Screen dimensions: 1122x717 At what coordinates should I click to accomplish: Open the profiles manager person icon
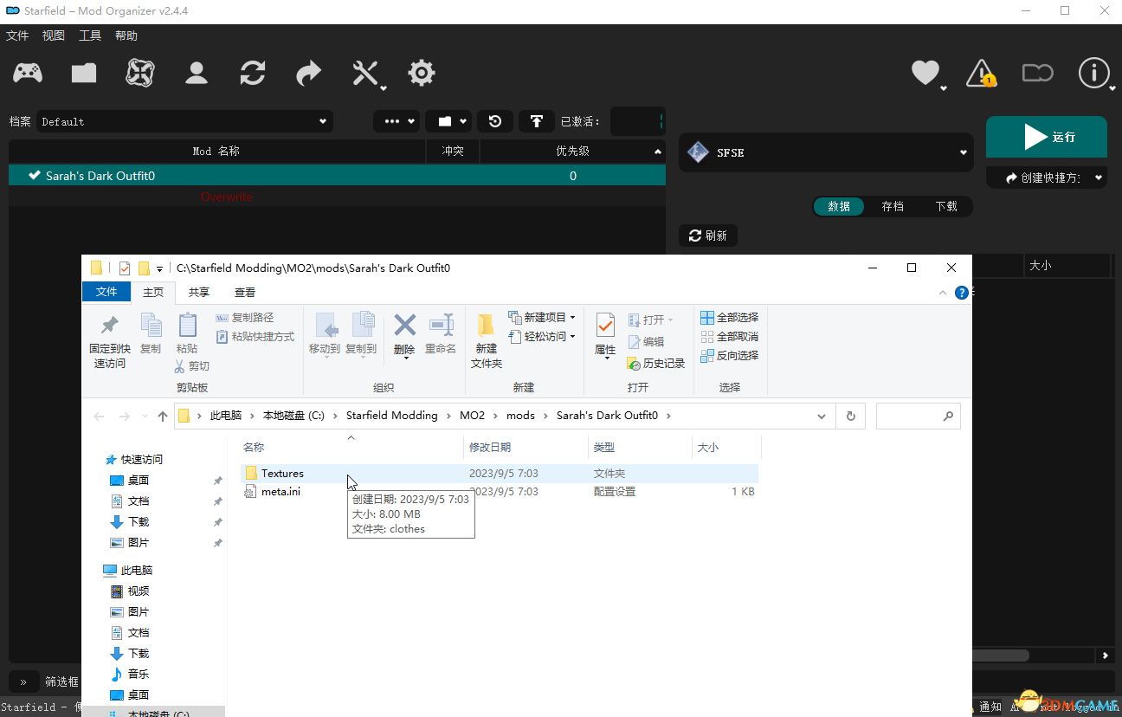click(197, 74)
